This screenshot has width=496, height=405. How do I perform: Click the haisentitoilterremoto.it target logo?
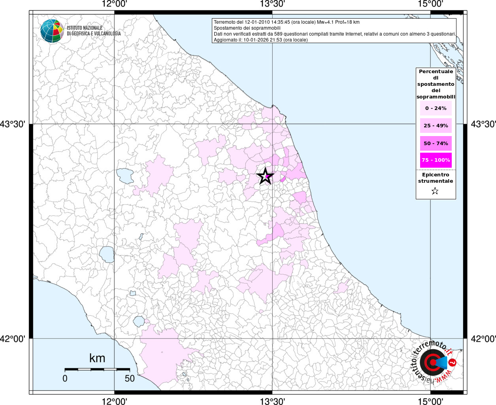click(433, 363)
